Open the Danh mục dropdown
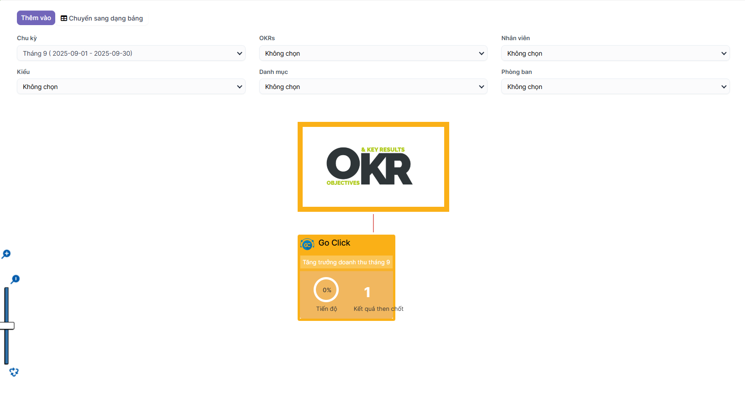Image resolution: width=745 pixels, height=409 pixels. 373,87
